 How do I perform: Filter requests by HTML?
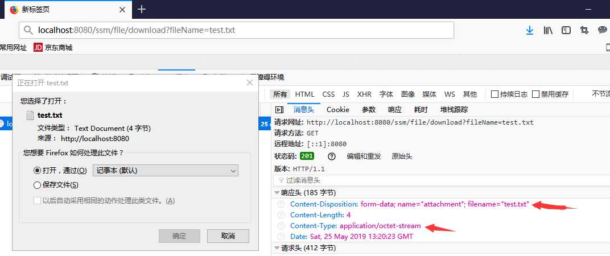tap(304, 94)
